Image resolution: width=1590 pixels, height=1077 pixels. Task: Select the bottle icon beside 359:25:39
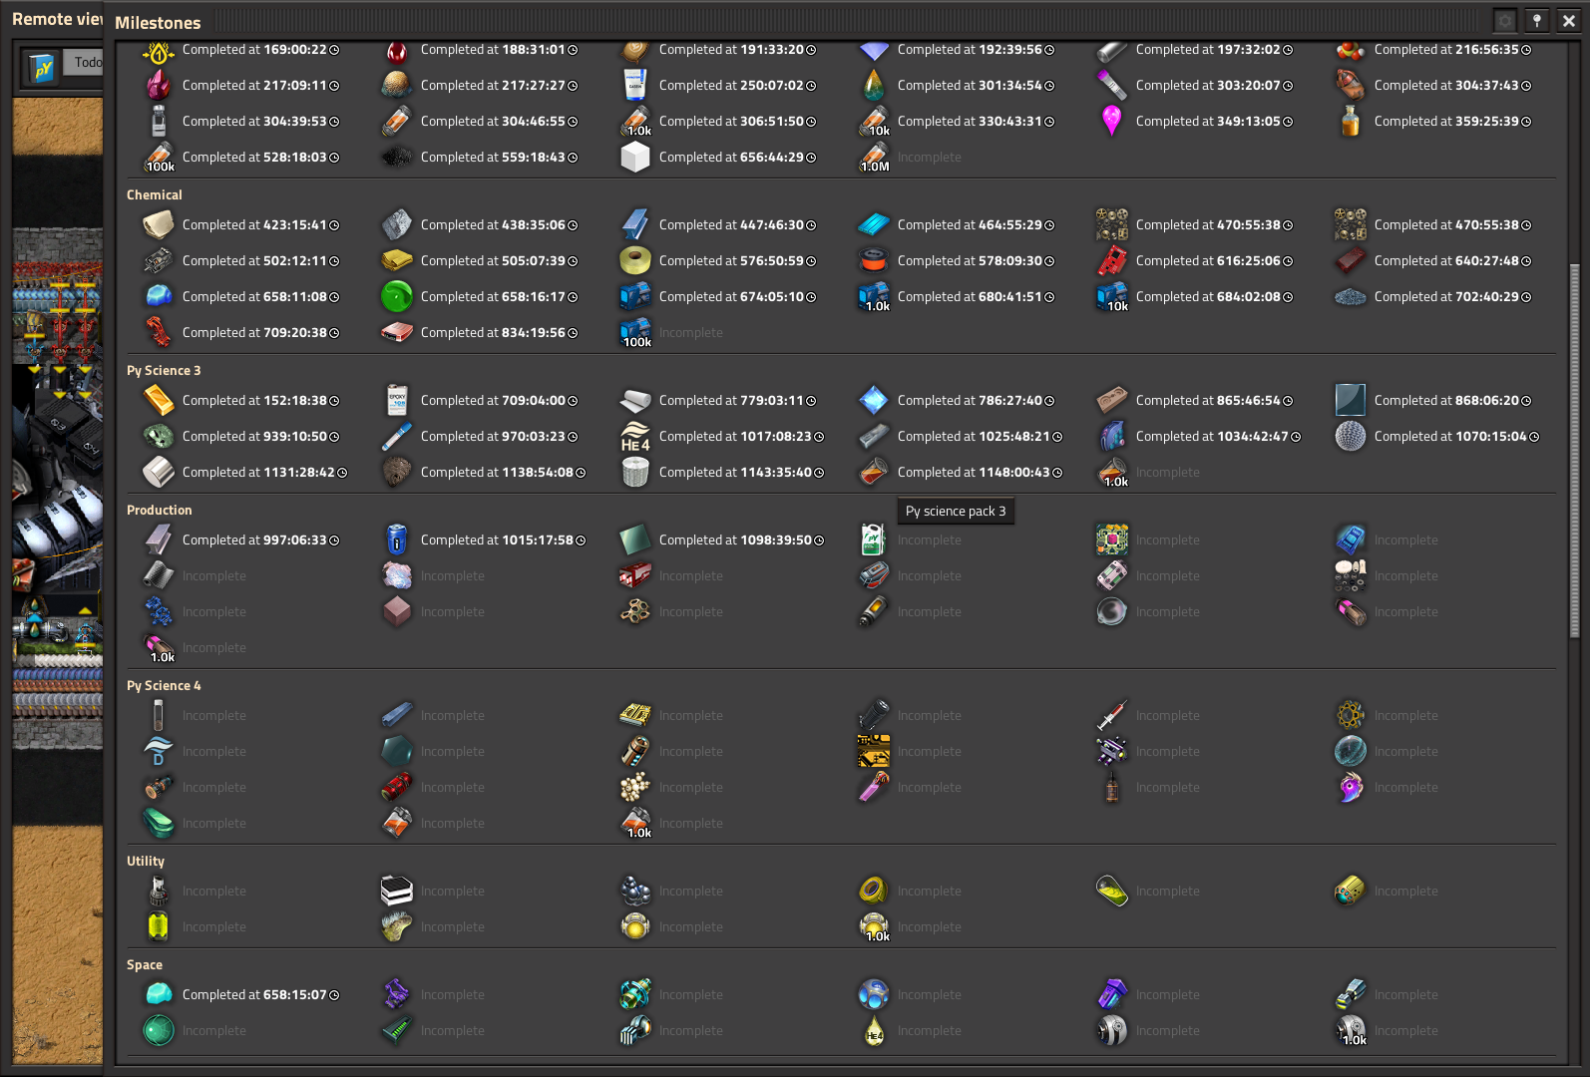click(x=1351, y=122)
